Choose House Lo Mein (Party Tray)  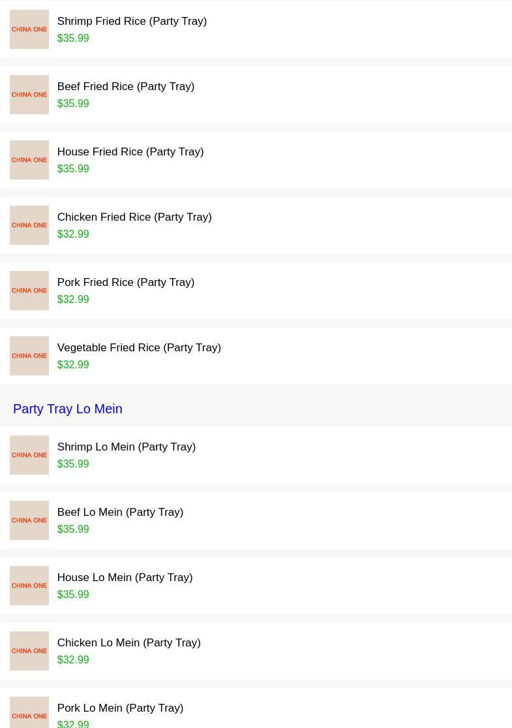click(x=125, y=578)
